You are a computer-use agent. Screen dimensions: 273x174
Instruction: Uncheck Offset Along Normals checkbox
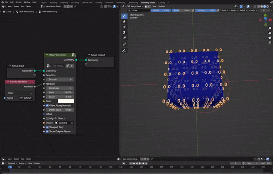click(47, 106)
